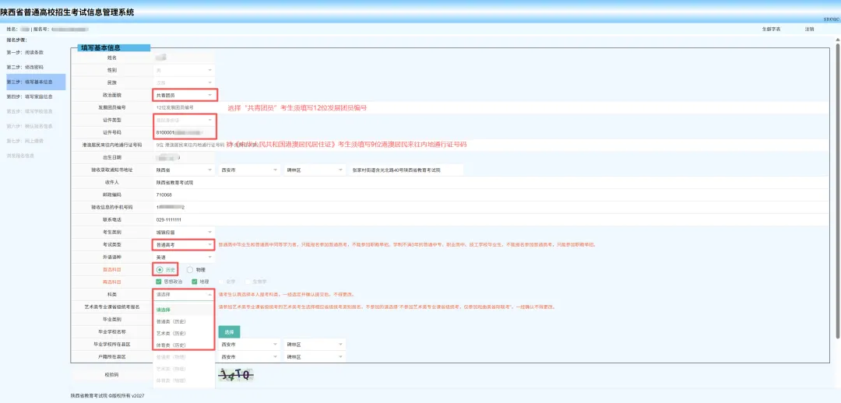Choose 体育类（物理） in 科类 list

(184, 380)
